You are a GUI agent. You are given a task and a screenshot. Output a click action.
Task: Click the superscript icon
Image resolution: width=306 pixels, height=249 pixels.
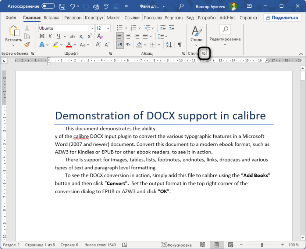89,36
